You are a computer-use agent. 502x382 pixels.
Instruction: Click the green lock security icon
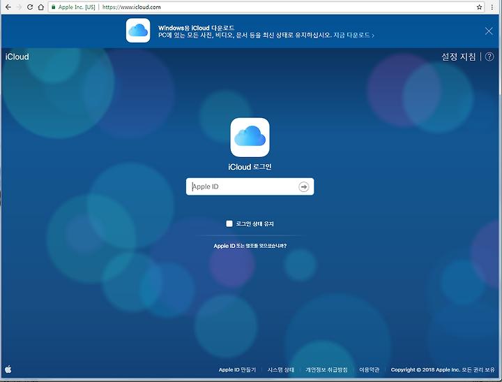54,7
